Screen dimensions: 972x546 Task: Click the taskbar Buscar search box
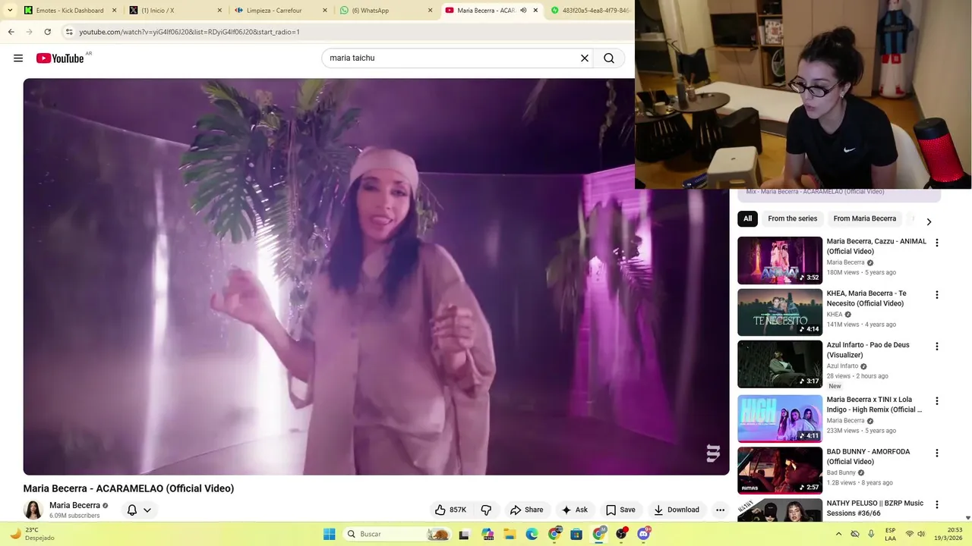click(x=398, y=534)
